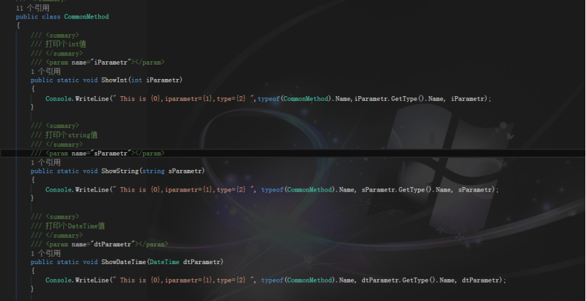Open the "1 个引用" link above ShowString method
The image size is (586, 301).
click(45, 162)
